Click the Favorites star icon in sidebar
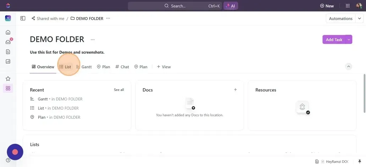366x167 pixels. (x=8, y=79)
